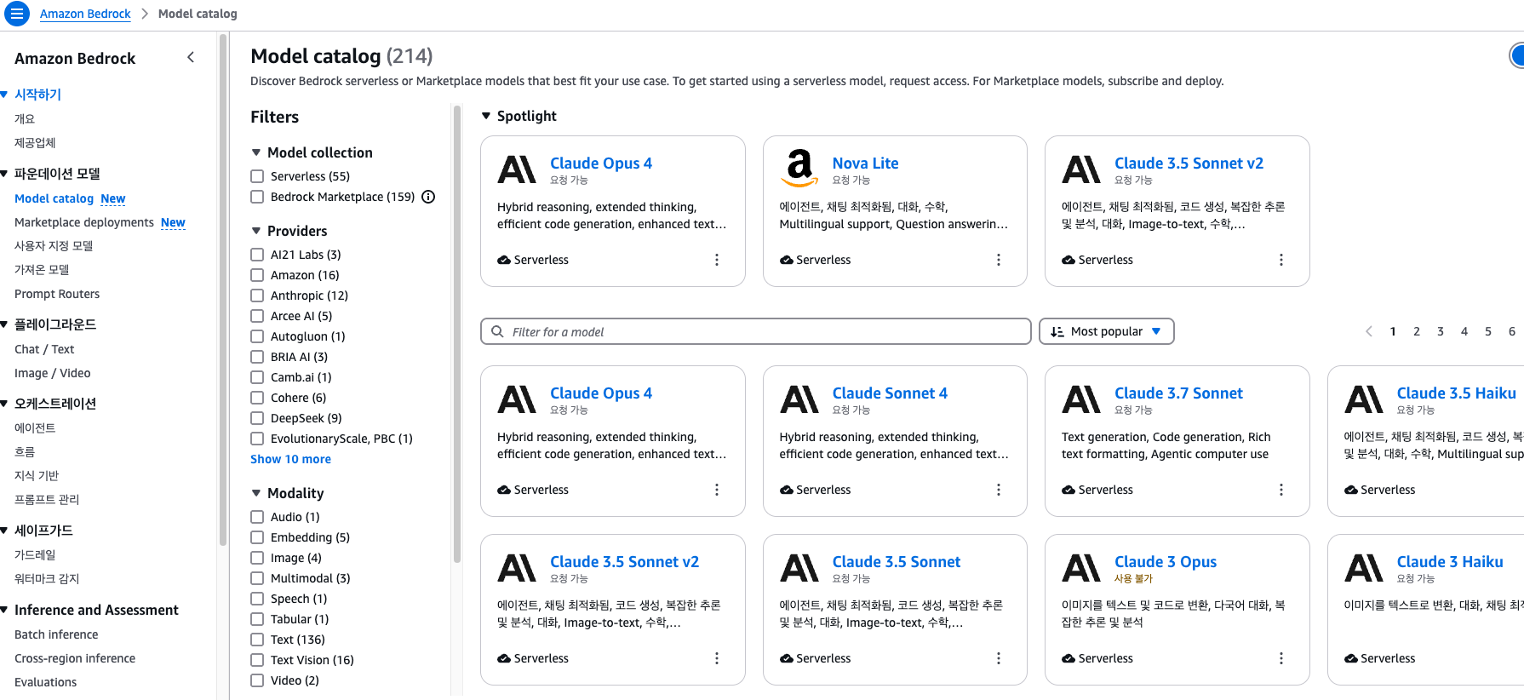Image resolution: width=1524 pixels, height=700 pixels.
Task: Check the Bedrock Marketplace (159) filter
Action: pyautogui.click(x=257, y=197)
